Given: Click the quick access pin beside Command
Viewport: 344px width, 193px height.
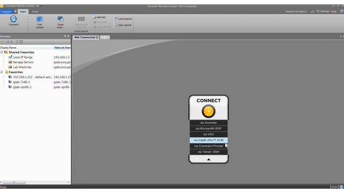Looking at the screenshot, I should pyautogui.click(x=16, y=11).
